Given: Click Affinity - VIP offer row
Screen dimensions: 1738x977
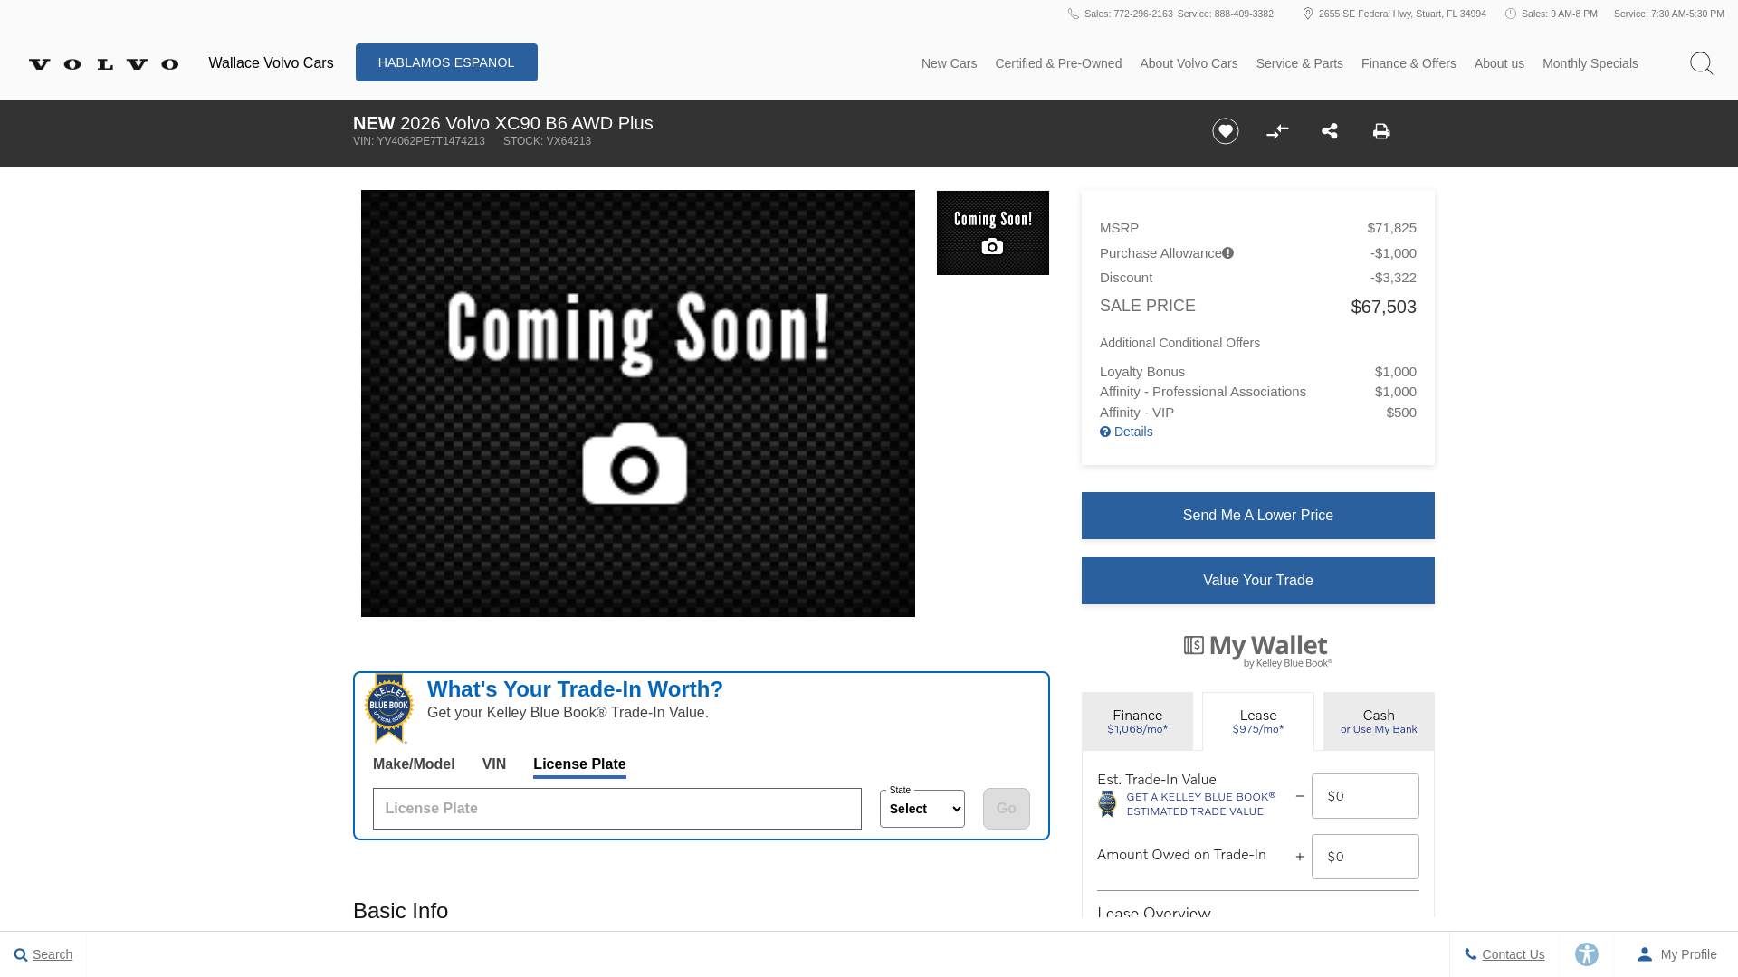Looking at the screenshot, I should click(x=1257, y=413).
